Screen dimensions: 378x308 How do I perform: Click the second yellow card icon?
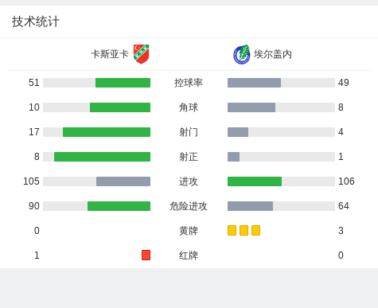tap(244, 230)
